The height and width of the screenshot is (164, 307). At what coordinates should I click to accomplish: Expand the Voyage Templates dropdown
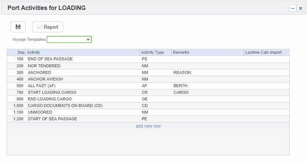tap(88, 39)
